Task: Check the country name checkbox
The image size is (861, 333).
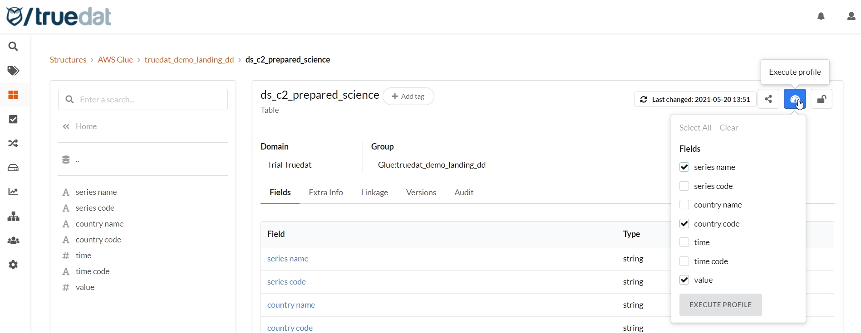Action: (684, 205)
